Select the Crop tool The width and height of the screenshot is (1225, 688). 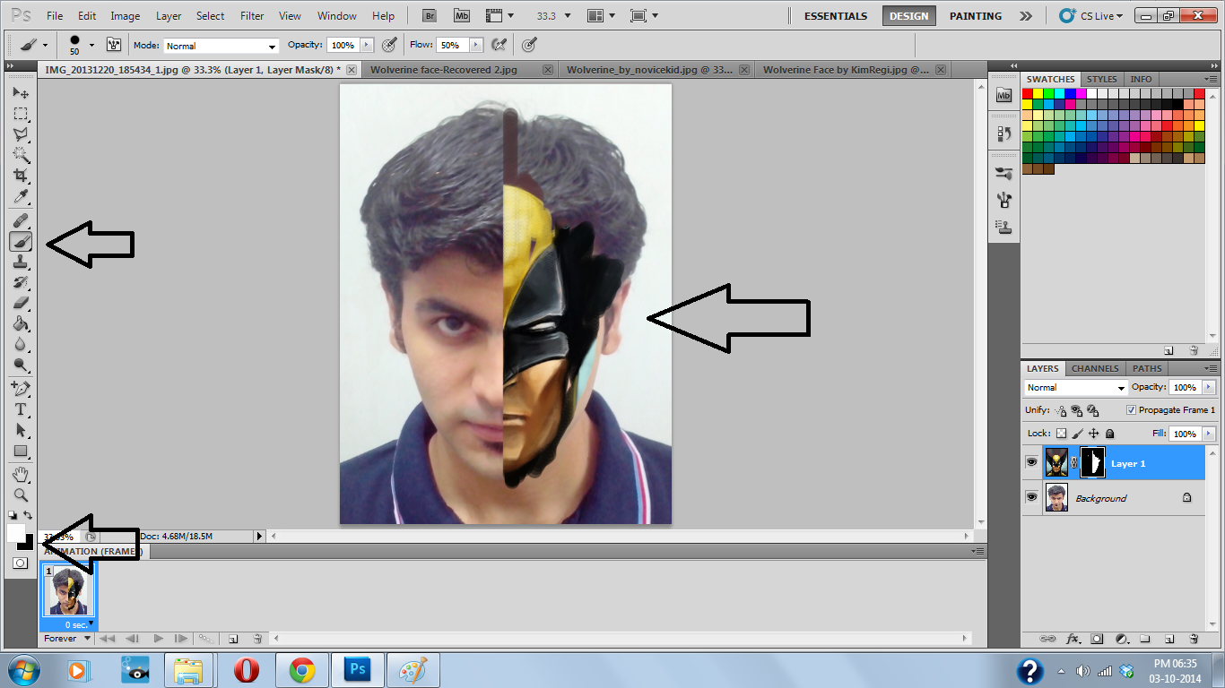[x=21, y=176]
